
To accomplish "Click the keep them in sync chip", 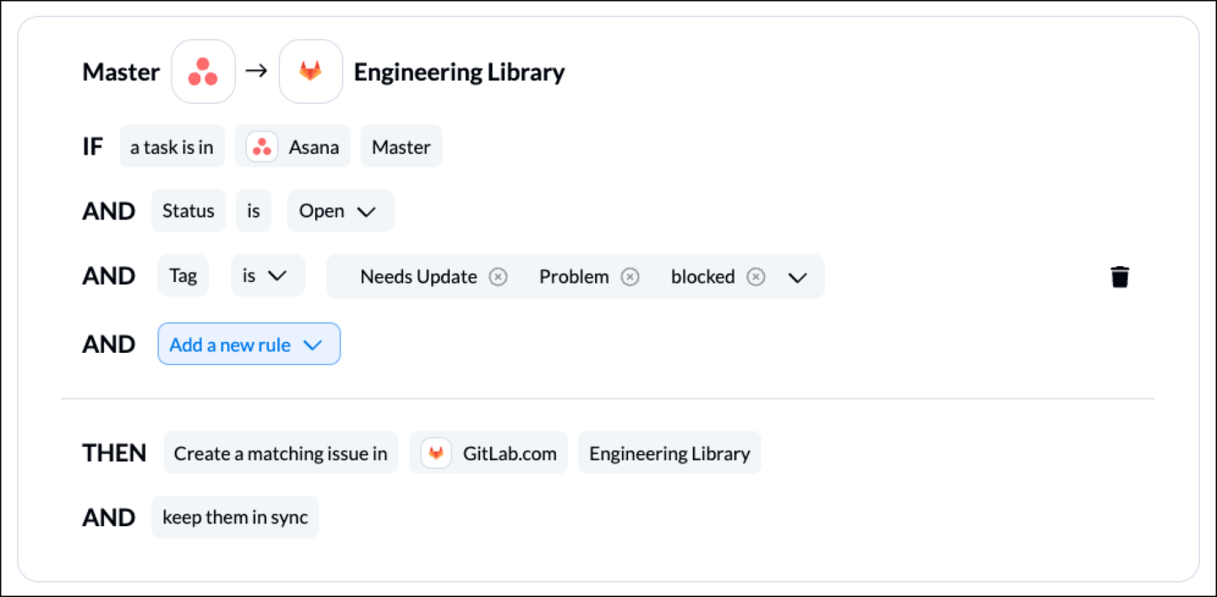I will 235,518.
